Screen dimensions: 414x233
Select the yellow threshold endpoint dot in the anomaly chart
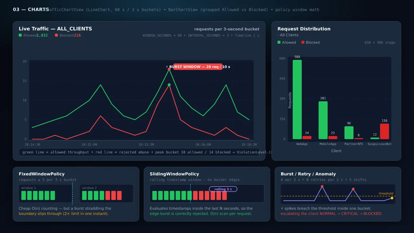click(x=392, y=198)
